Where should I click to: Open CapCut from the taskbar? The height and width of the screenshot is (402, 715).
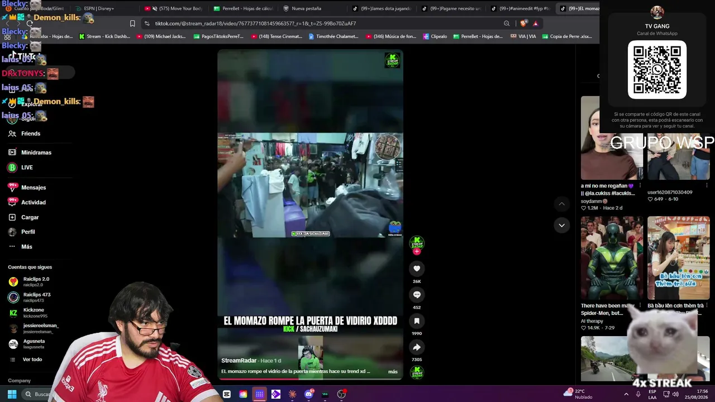pyautogui.click(x=227, y=394)
